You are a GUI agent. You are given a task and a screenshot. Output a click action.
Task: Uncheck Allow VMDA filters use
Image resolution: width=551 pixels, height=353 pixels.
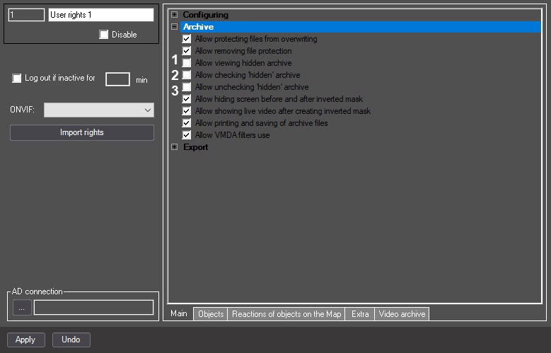click(x=187, y=134)
